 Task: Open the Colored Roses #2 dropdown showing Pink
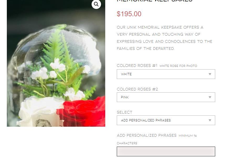pyautogui.click(x=166, y=97)
